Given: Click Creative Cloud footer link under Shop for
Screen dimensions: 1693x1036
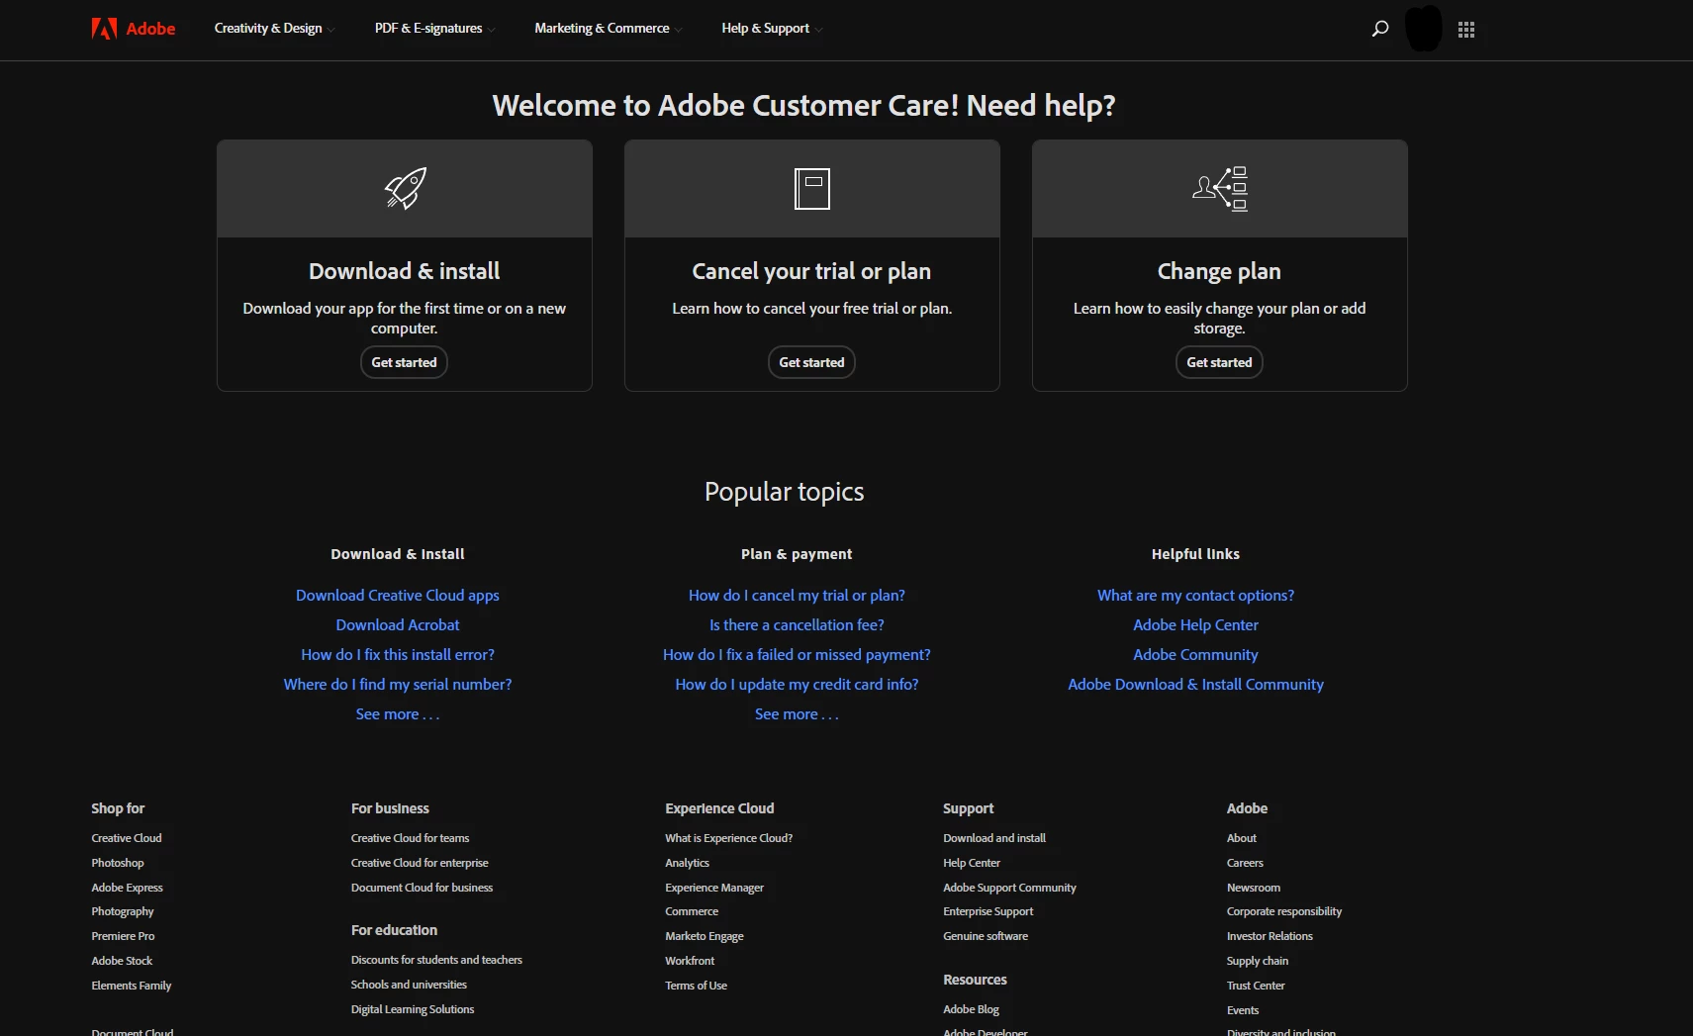Looking at the screenshot, I should tap(127, 838).
